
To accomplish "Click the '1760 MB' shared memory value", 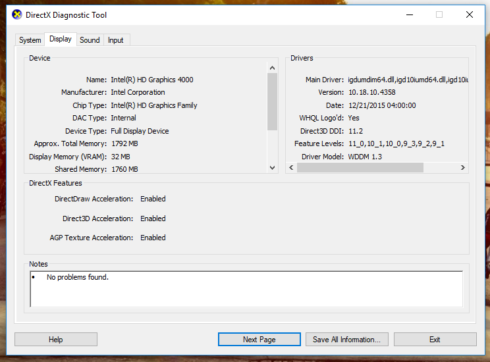I will (x=124, y=169).
